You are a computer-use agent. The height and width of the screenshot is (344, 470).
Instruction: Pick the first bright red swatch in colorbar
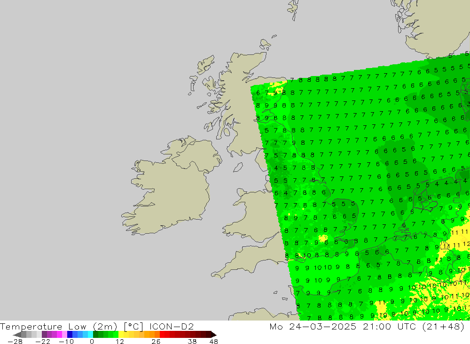click(x=162, y=335)
